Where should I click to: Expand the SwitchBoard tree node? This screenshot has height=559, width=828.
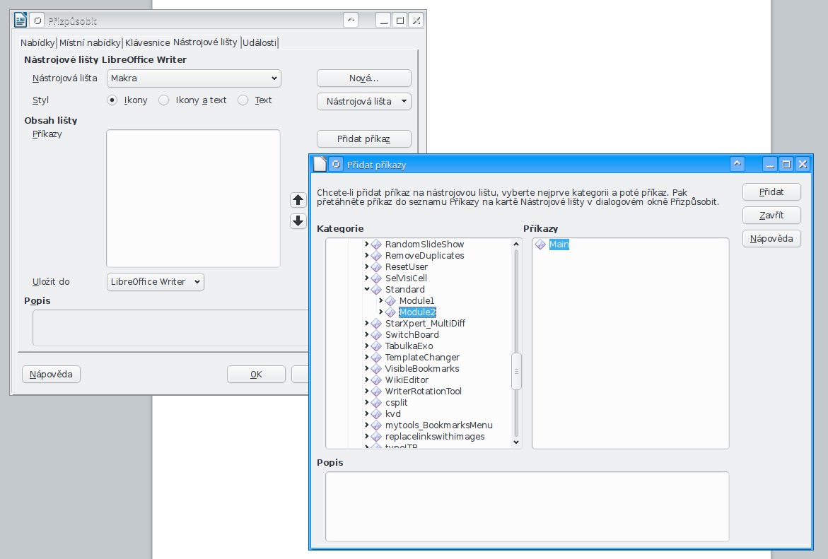pyautogui.click(x=366, y=335)
